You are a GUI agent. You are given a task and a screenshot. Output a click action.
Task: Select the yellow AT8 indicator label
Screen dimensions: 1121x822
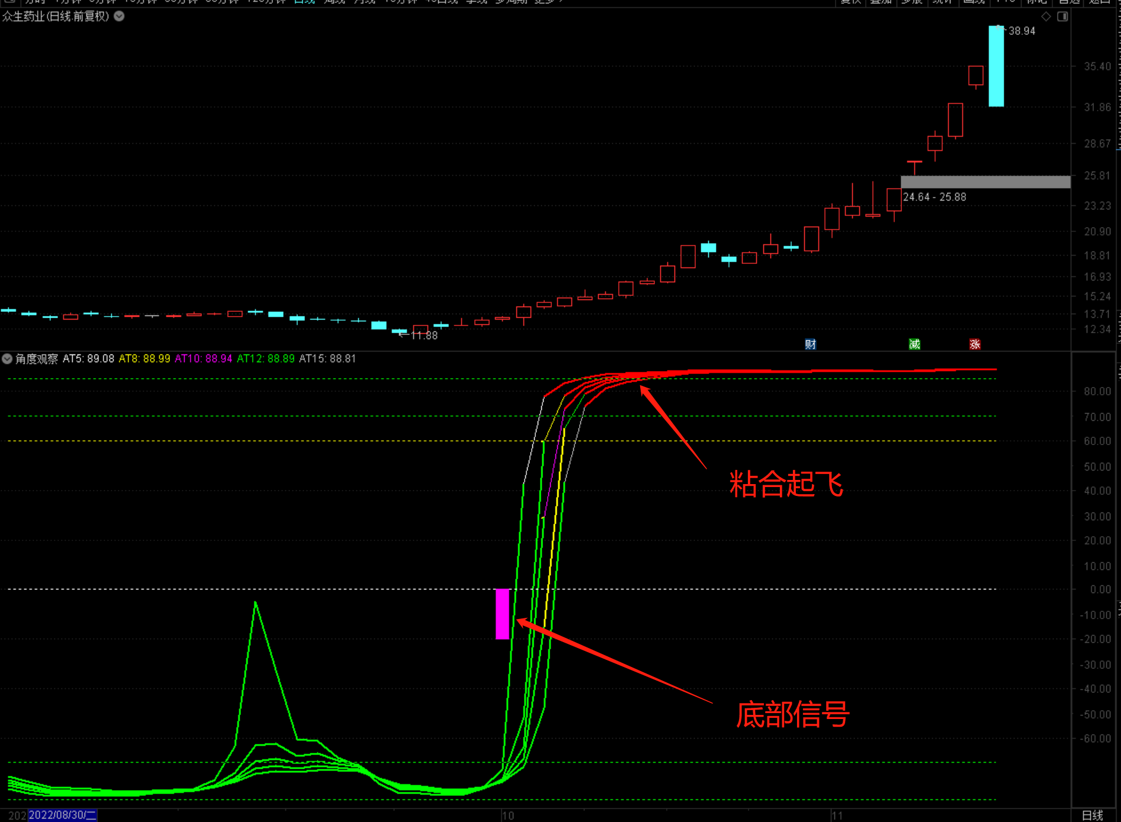coord(144,359)
